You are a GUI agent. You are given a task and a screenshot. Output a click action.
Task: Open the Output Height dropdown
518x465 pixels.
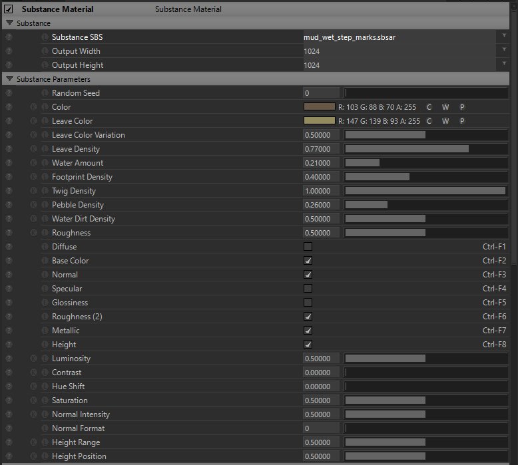(x=504, y=65)
